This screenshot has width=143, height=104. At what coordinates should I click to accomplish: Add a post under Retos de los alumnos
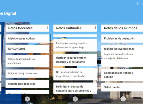click(123, 99)
